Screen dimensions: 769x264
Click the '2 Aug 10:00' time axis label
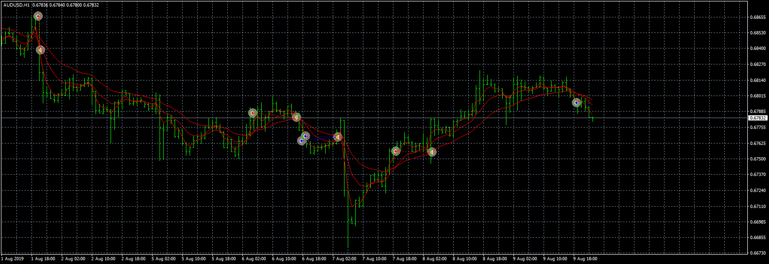[104, 259]
